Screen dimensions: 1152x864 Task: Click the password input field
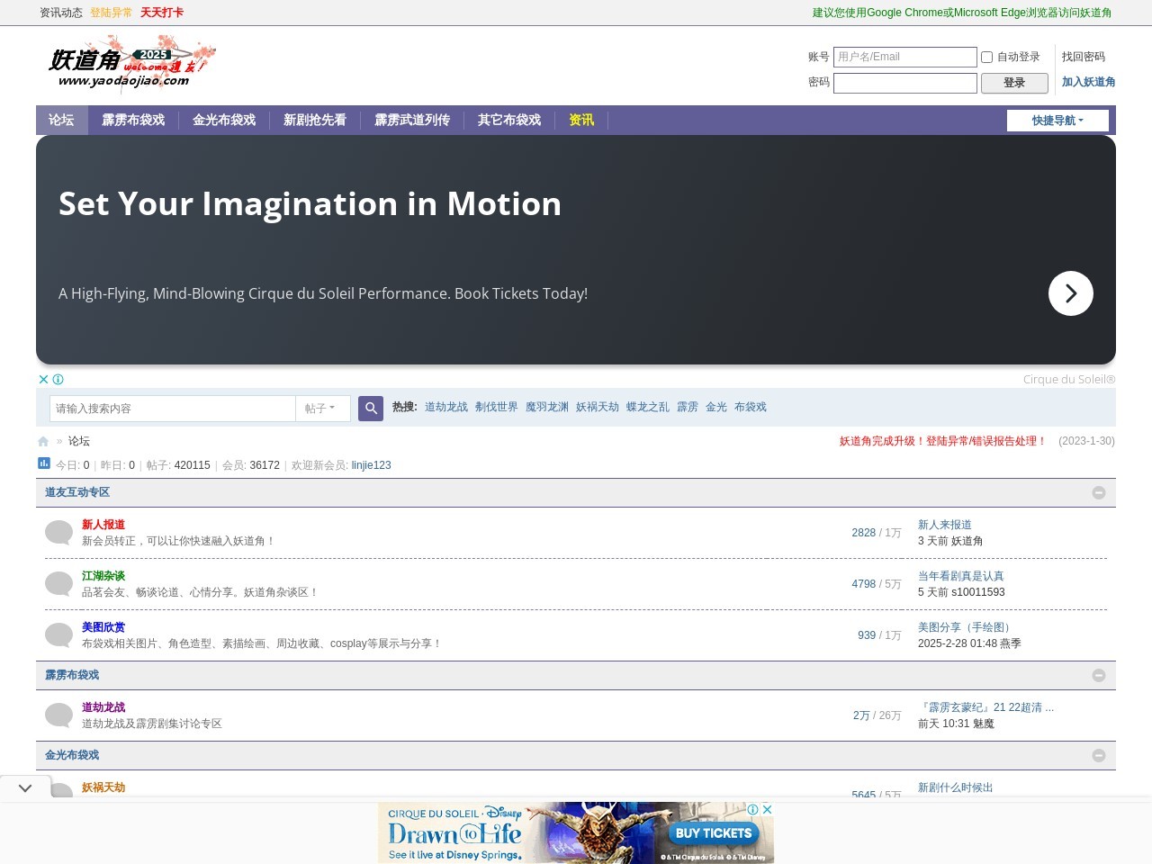(x=905, y=83)
